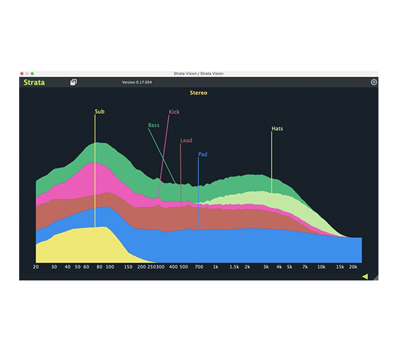397x360 pixels.
Task: Click the green macOS maximize button
Action: [x=32, y=73]
